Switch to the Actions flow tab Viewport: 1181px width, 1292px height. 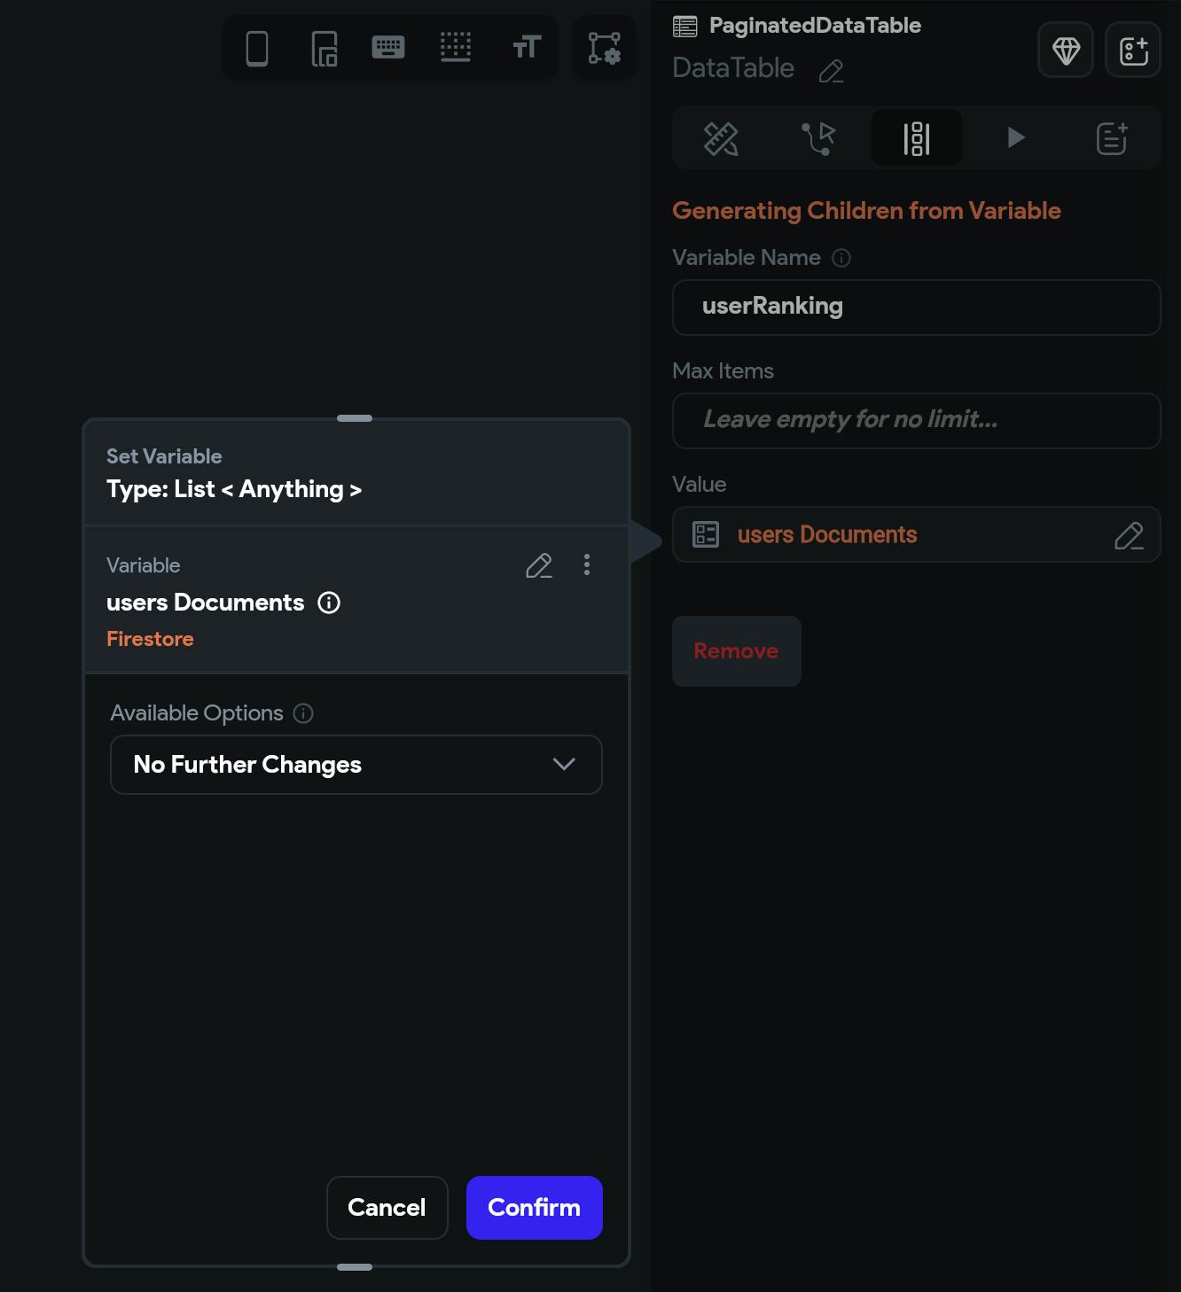pyautogui.click(x=818, y=138)
